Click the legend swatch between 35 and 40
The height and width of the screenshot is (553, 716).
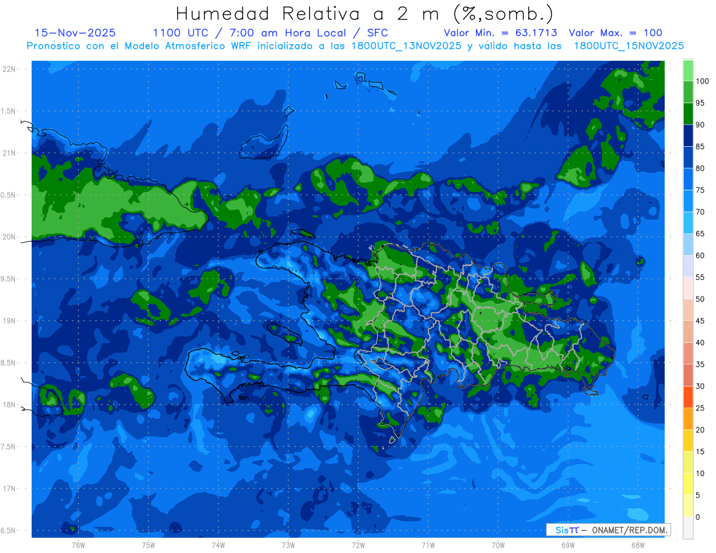(x=688, y=353)
